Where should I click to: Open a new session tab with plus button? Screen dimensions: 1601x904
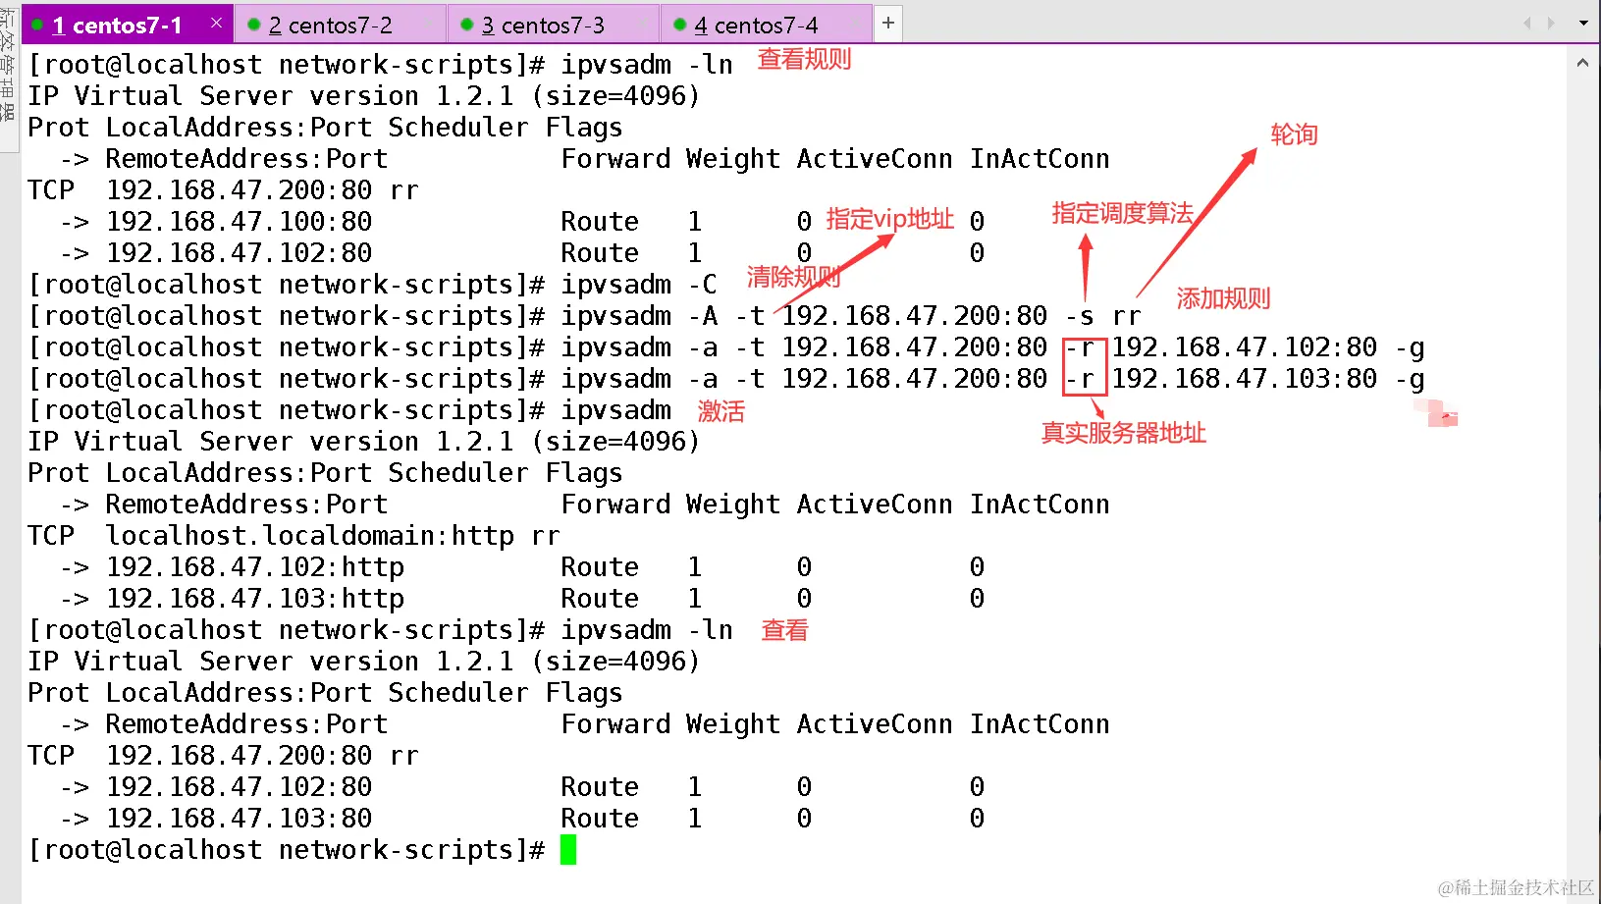click(x=887, y=23)
